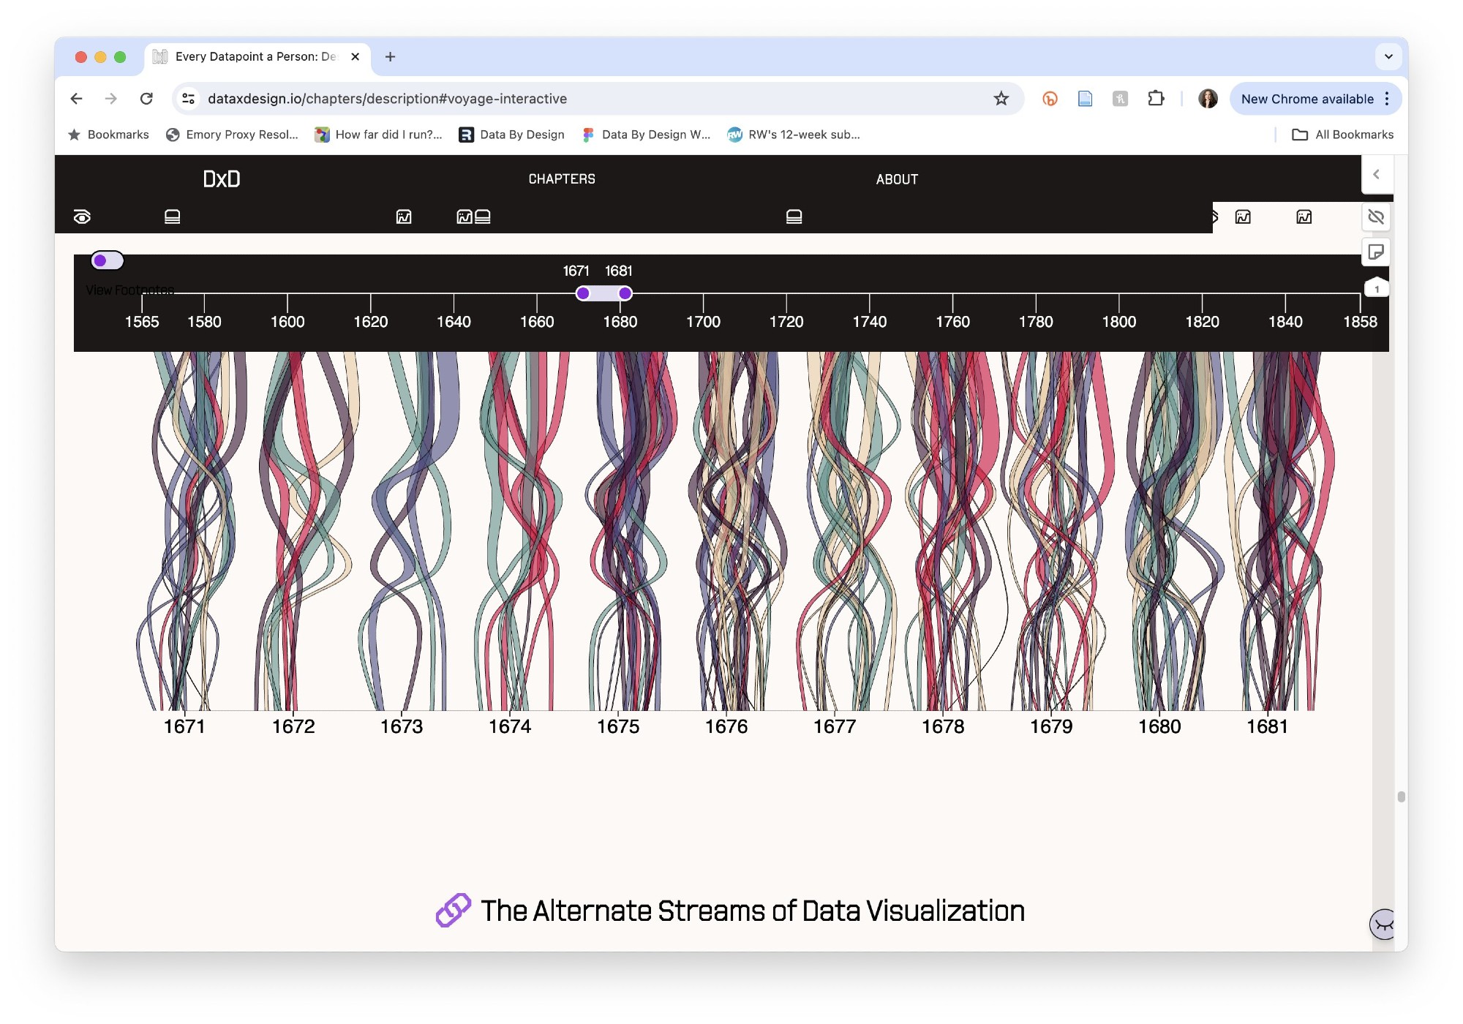Screen dimensions: 1463x1024
Task: Open the All Bookmarks folder
Action: (x=1343, y=135)
